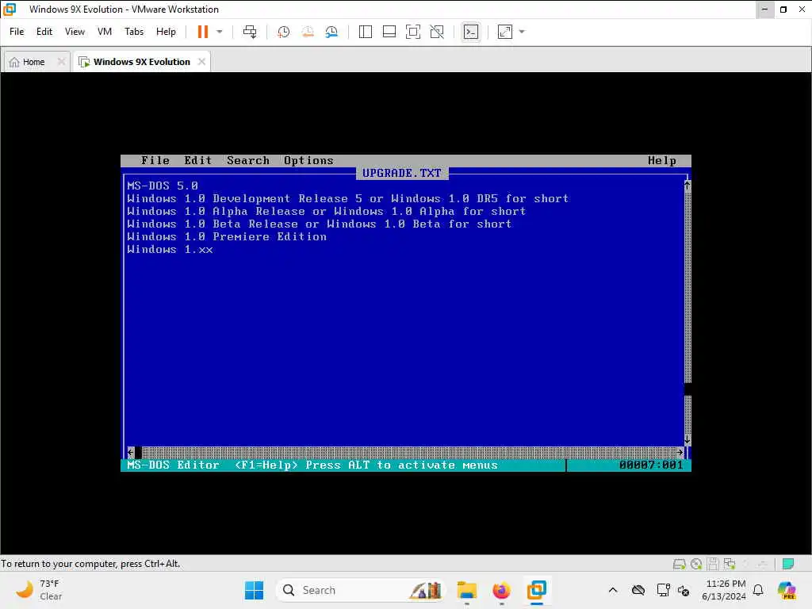Image resolution: width=812 pixels, height=609 pixels.
Task: Toggle the library sidebar panel
Action: click(365, 32)
